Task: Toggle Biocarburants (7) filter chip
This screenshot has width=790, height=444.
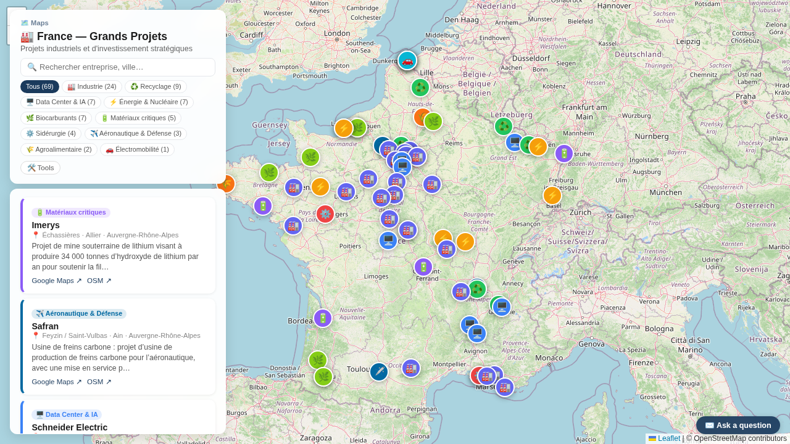Action: click(x=56, y=118)
